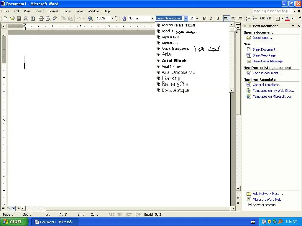Create a new blank document from toolbar
This screenshot has width=302, height=226.
pos(5,19)
